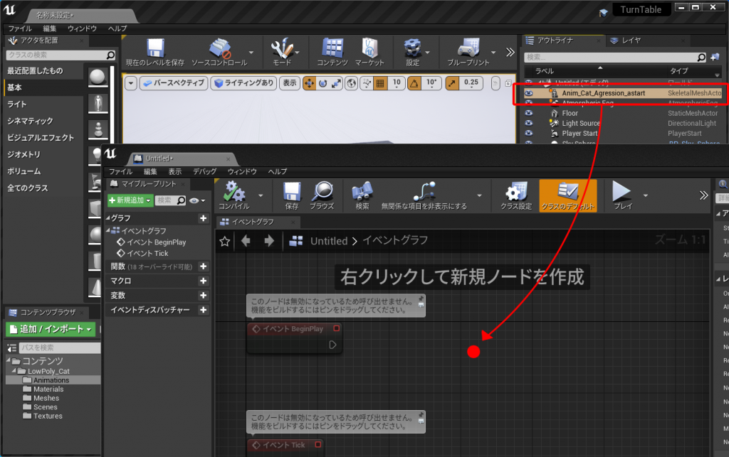729x457 pixels.
Task: Open View (表示) menu in blueprint editor
Action: pos(175,172)
